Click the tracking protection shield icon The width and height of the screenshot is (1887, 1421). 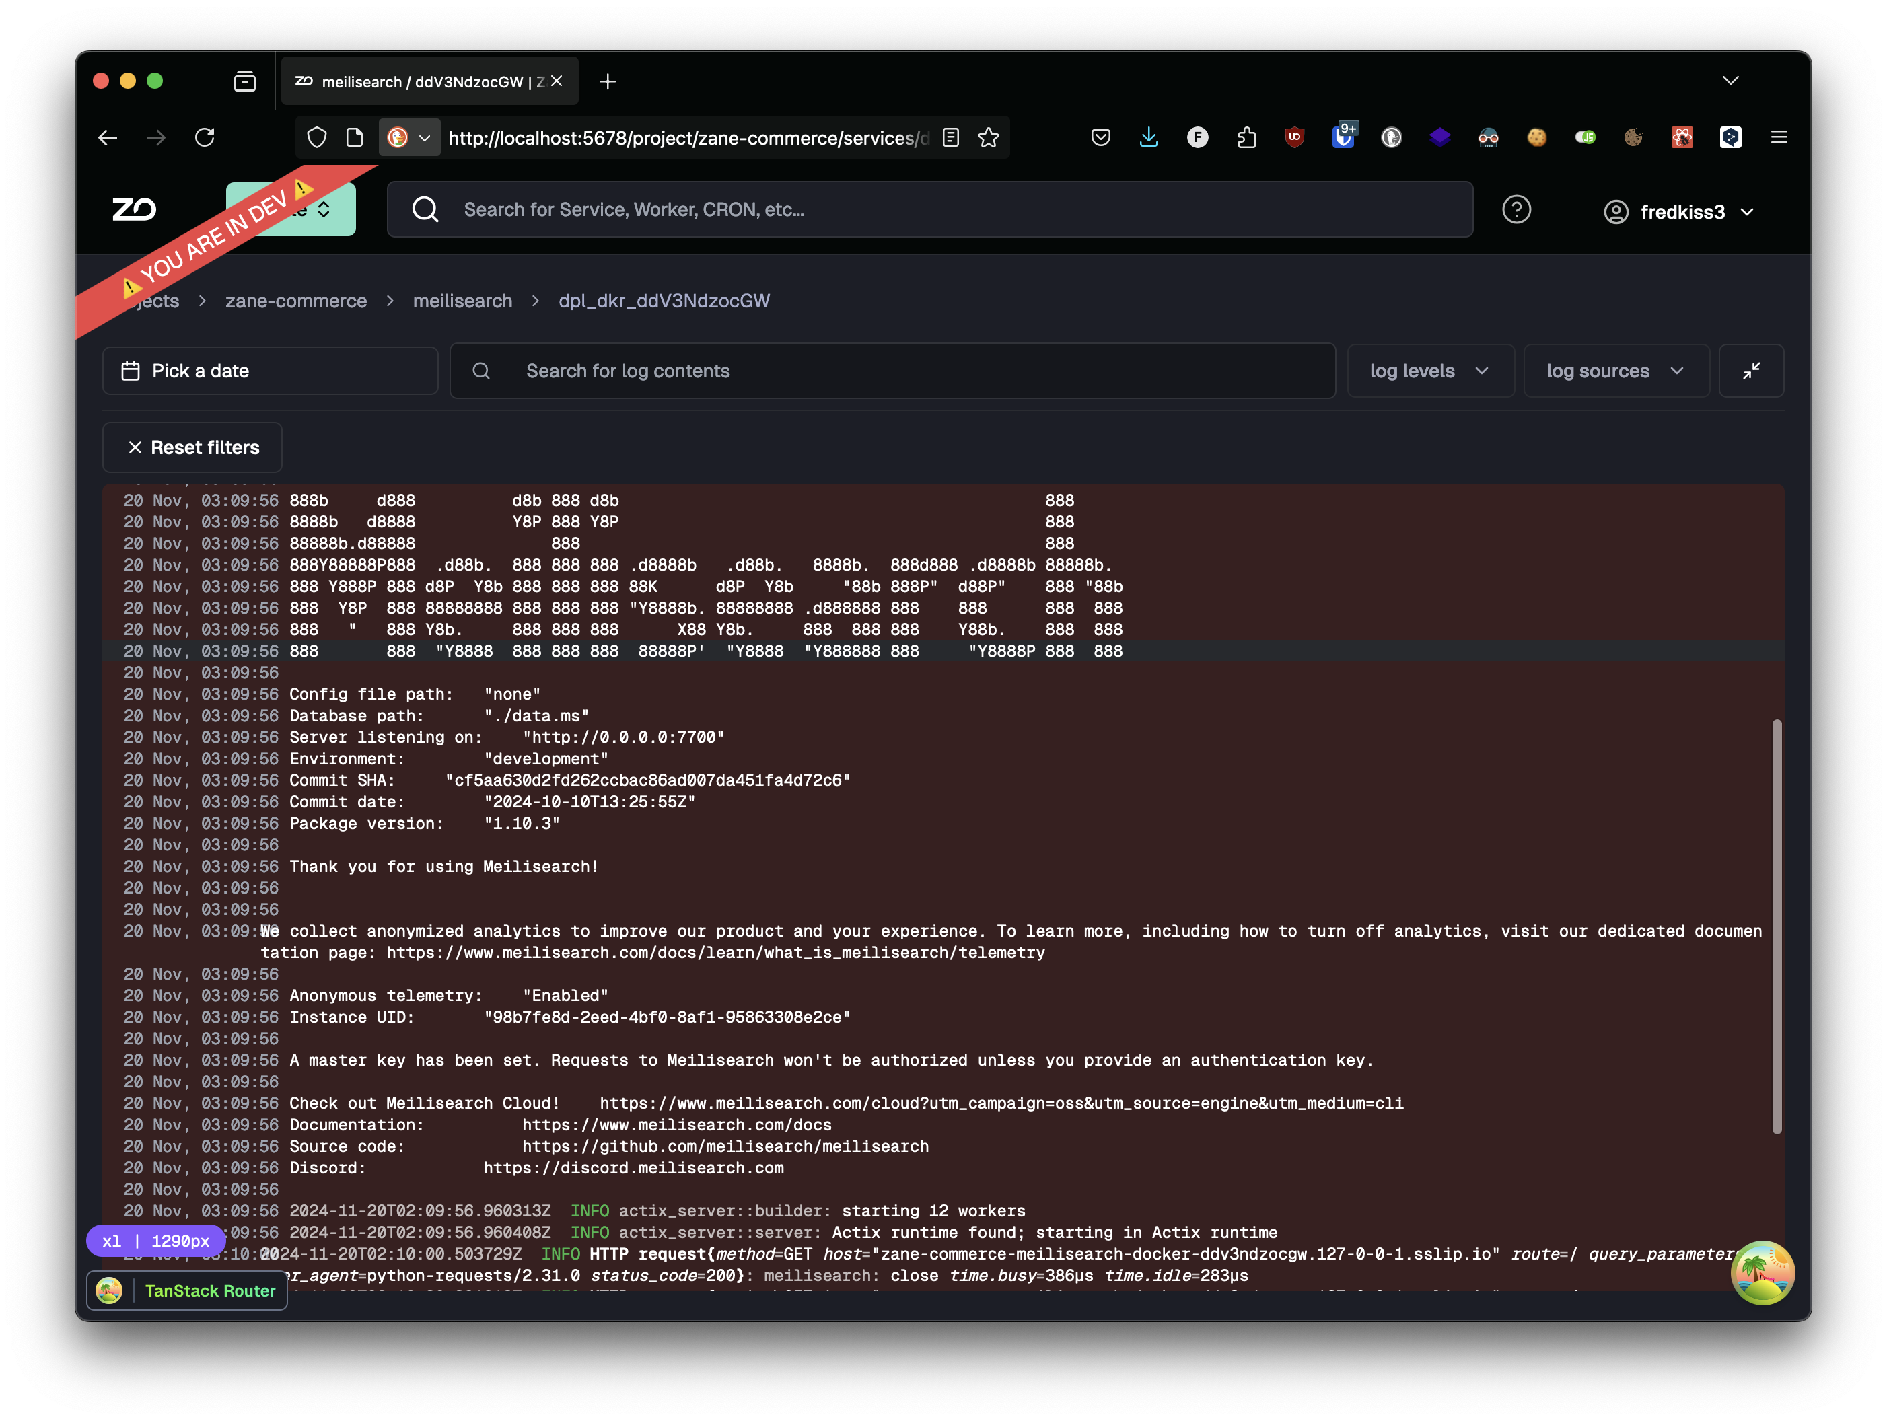click(x=316, y=137)
